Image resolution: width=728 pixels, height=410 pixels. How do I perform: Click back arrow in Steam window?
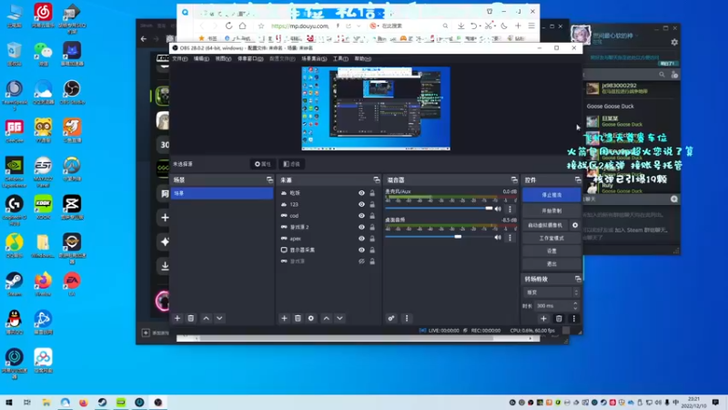point(144,39)
